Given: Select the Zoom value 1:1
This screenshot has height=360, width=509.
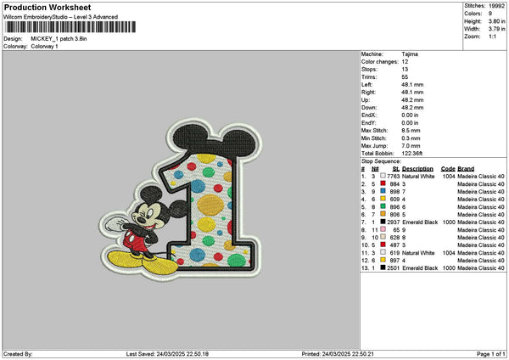Looking at the screenshot, I should click(x=492, y=37).
